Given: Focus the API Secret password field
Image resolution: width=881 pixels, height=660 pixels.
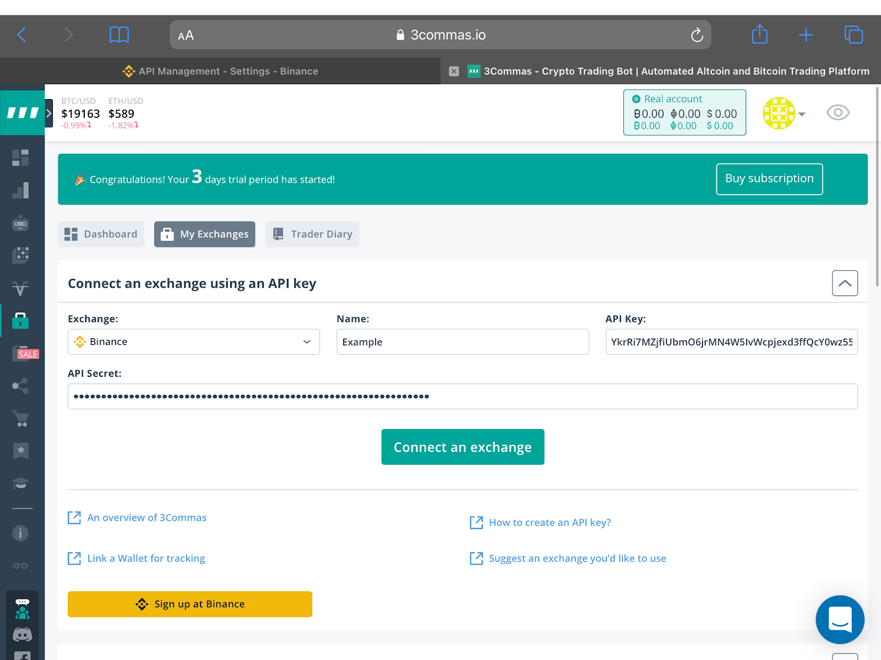Looking at the screenshot, I should 463,397.
